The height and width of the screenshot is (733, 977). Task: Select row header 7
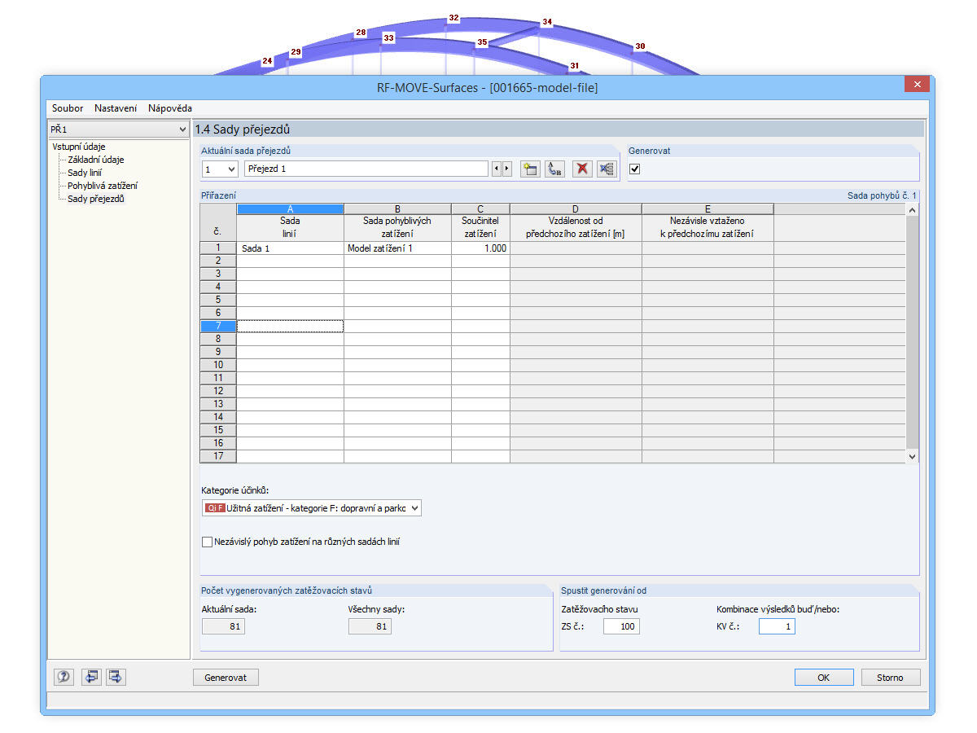(x=218, y=326)
